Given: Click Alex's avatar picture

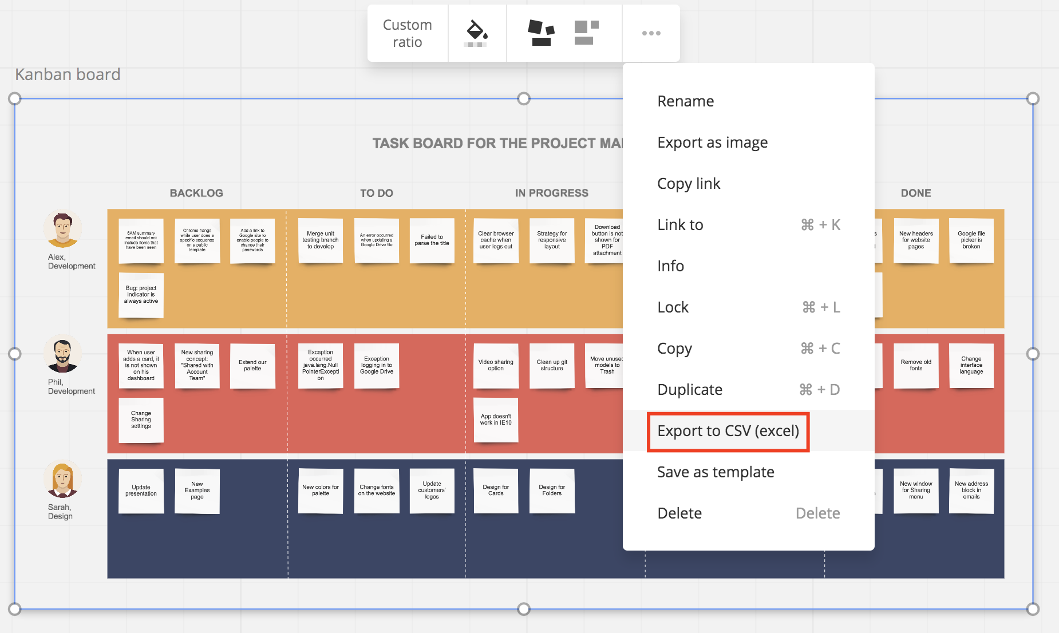Looking at the screenshot, I should [x=62, y=230].
